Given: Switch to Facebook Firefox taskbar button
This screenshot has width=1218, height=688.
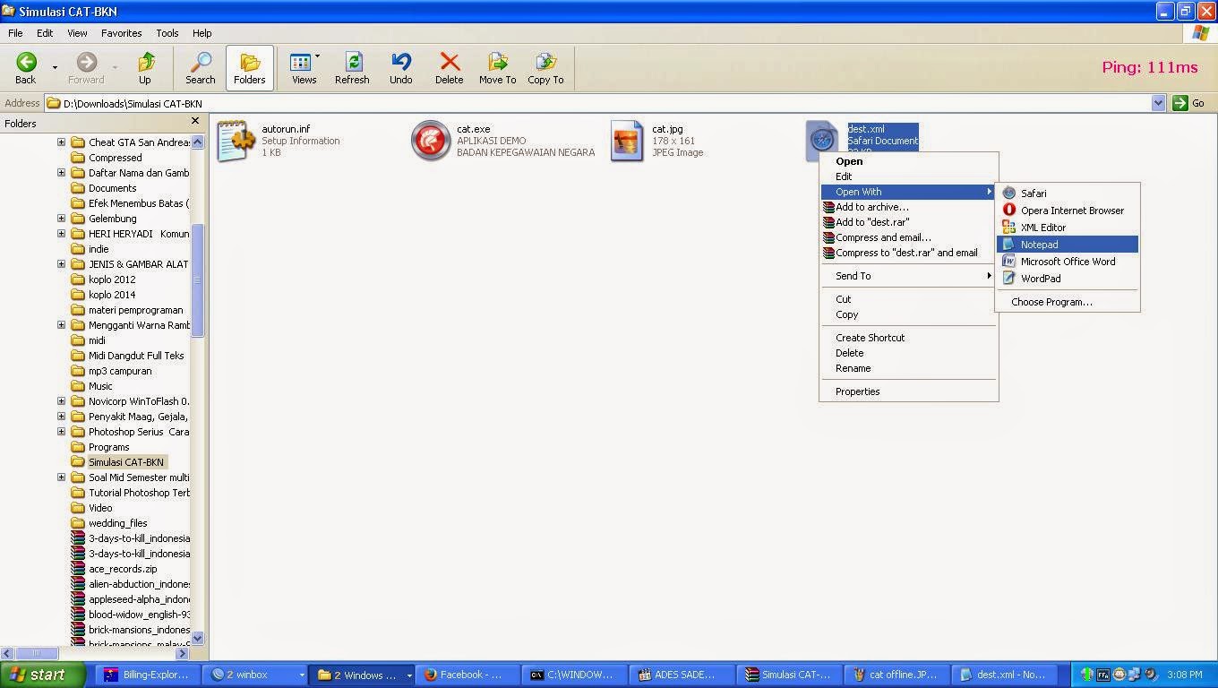Looking at the screenshot, I should coord(467,675).
